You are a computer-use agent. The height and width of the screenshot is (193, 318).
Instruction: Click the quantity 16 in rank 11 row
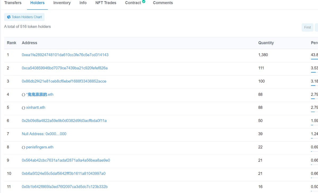click(260, 187)
